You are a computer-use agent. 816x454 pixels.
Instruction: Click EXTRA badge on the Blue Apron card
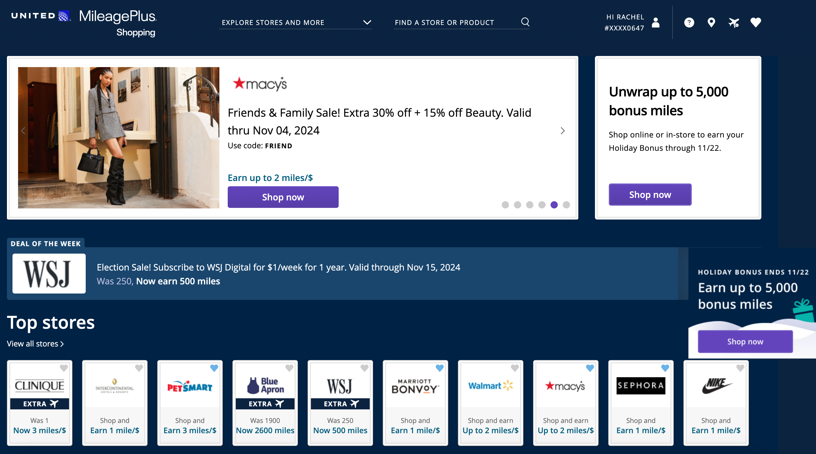tap(265, 404)
